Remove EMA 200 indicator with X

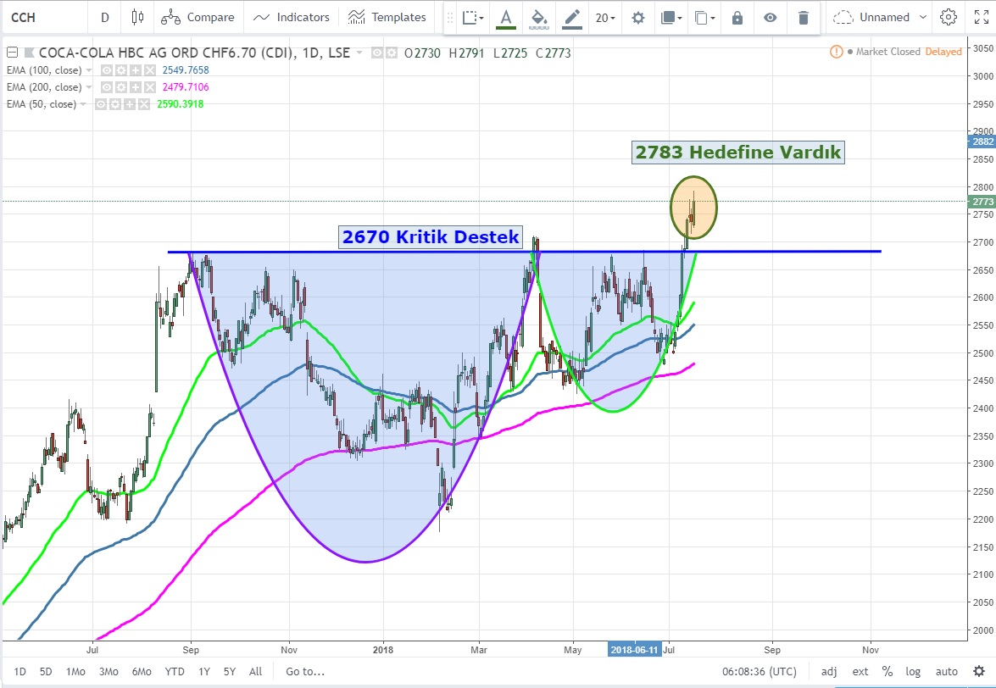pyautogui.click(x=149, y=87)
